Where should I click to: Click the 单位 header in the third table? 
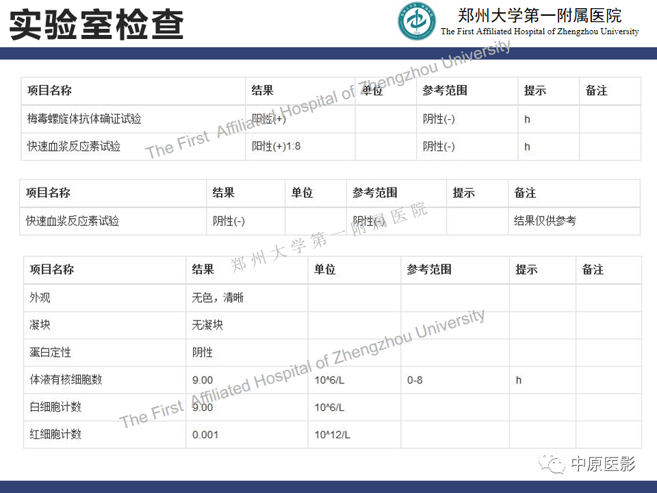click(x=324, y=269)
